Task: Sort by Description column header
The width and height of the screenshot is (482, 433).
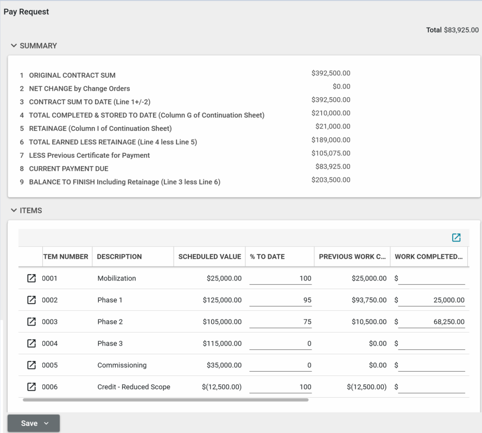Action: click(x=119, y=257)
